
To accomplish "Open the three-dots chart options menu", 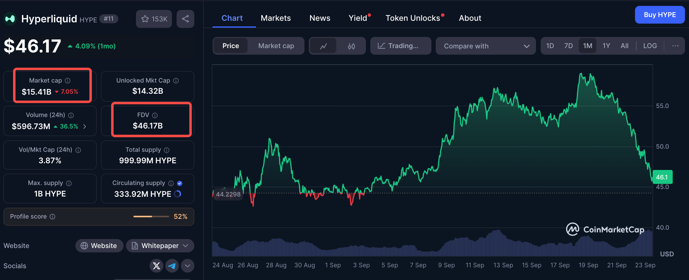I will 675,46.
